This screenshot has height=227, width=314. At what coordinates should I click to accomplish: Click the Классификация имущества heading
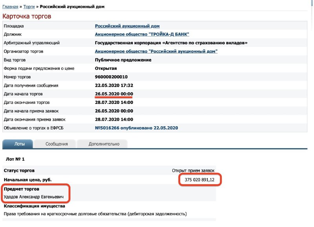point(34,206)
